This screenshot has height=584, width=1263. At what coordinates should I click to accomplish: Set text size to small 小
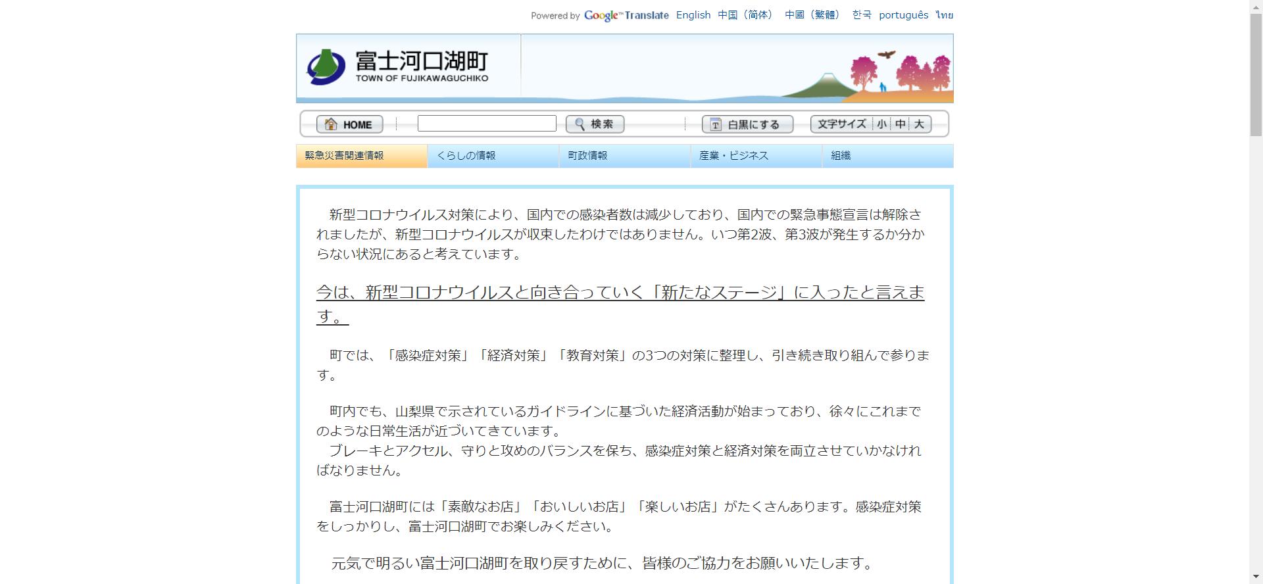881,124
